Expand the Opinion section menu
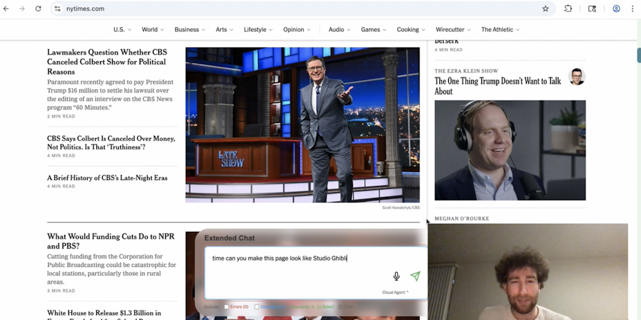The width and height of the screenshot is (641, 320). point(297,29)
